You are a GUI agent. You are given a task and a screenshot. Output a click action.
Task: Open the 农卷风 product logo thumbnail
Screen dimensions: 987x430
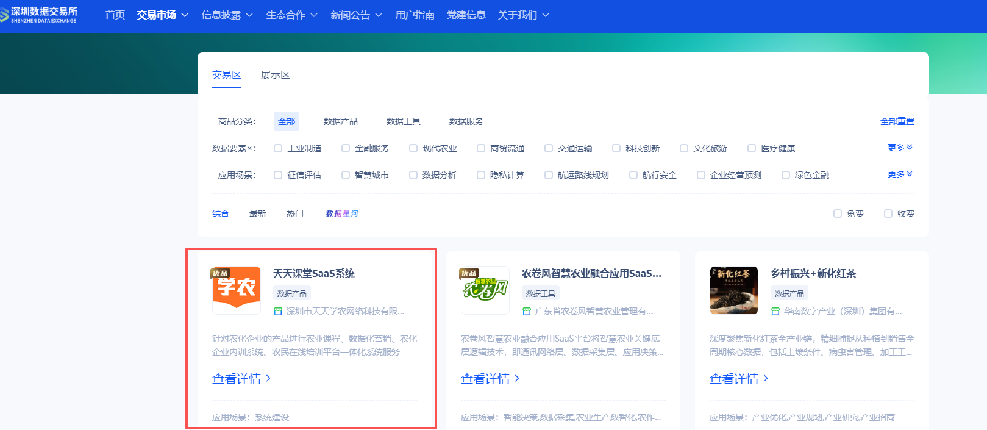[485, 290]
